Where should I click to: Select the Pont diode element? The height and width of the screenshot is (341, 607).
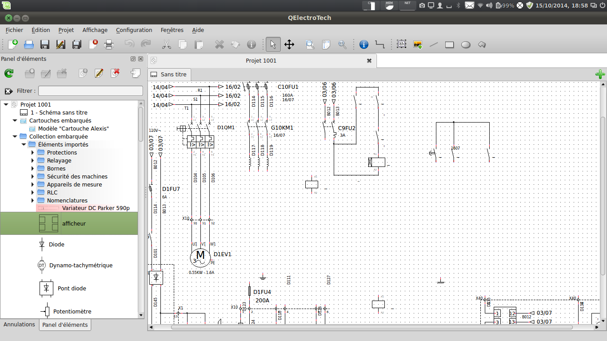click(x=71, y=289)
